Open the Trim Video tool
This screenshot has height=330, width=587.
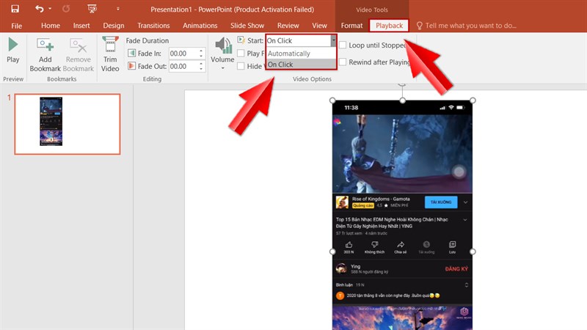coord(110,54)
